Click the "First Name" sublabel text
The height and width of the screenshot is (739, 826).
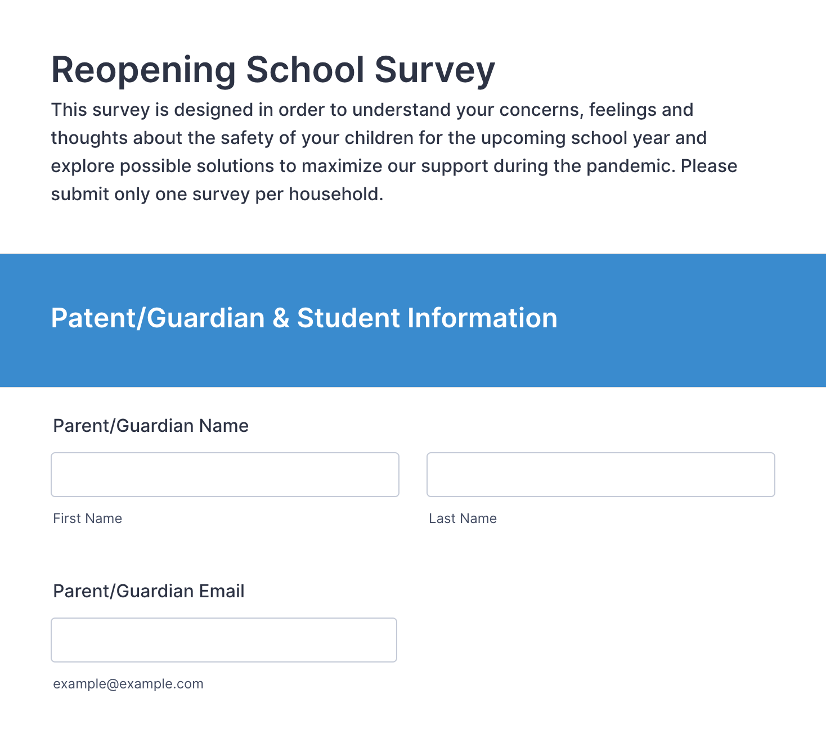coord(87,519)
